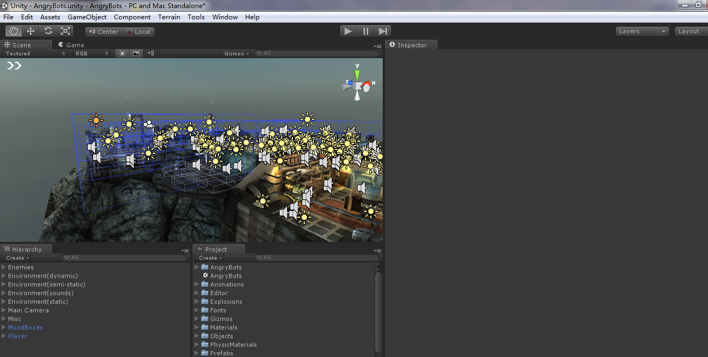Click the Project search field
The height and width of the screenshot is (357, 708).
tap(317, 258)
